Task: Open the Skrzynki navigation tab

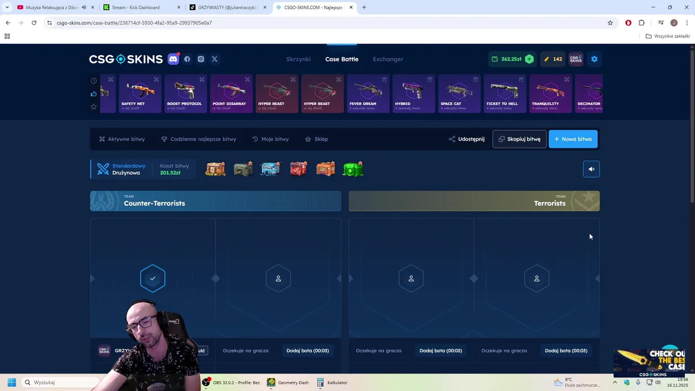Action: click(299, 59)
